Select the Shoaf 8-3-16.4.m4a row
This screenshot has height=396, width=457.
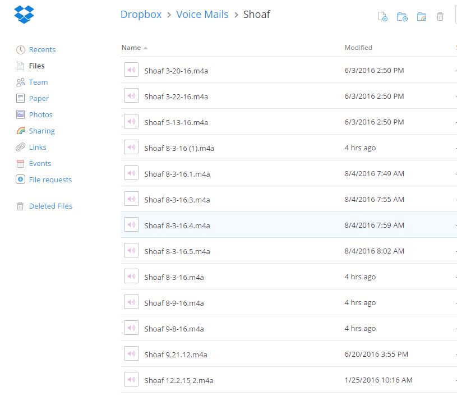pos(289,225)
